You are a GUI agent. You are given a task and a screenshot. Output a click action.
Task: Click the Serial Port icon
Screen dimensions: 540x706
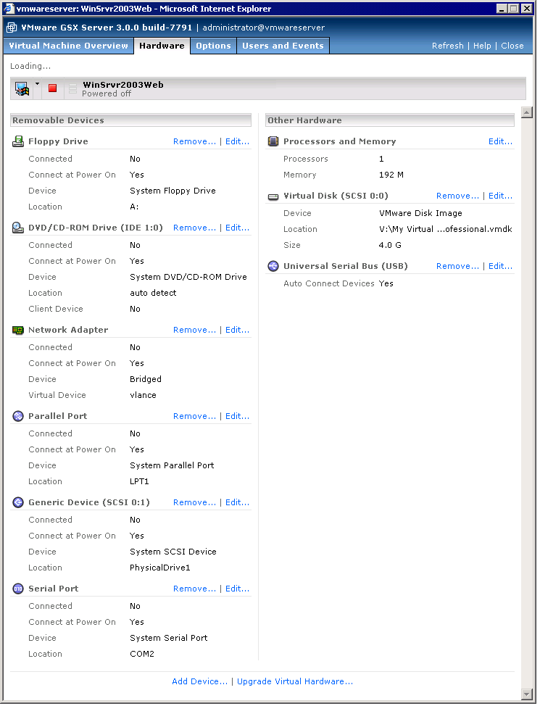click(18, 589)
